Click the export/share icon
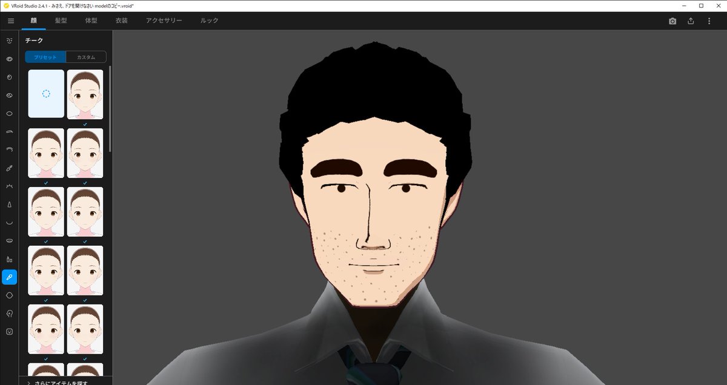 point(691,21)
